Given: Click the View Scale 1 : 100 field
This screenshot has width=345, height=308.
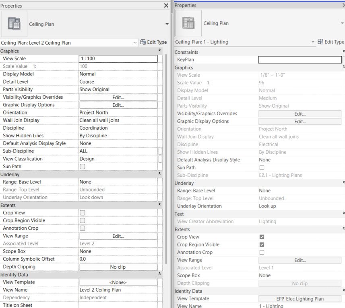Looking at the screenshot, I should click(x=118, y=59).
